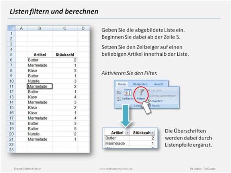Open the Überprüfen ribbon tab

(140, 84)
